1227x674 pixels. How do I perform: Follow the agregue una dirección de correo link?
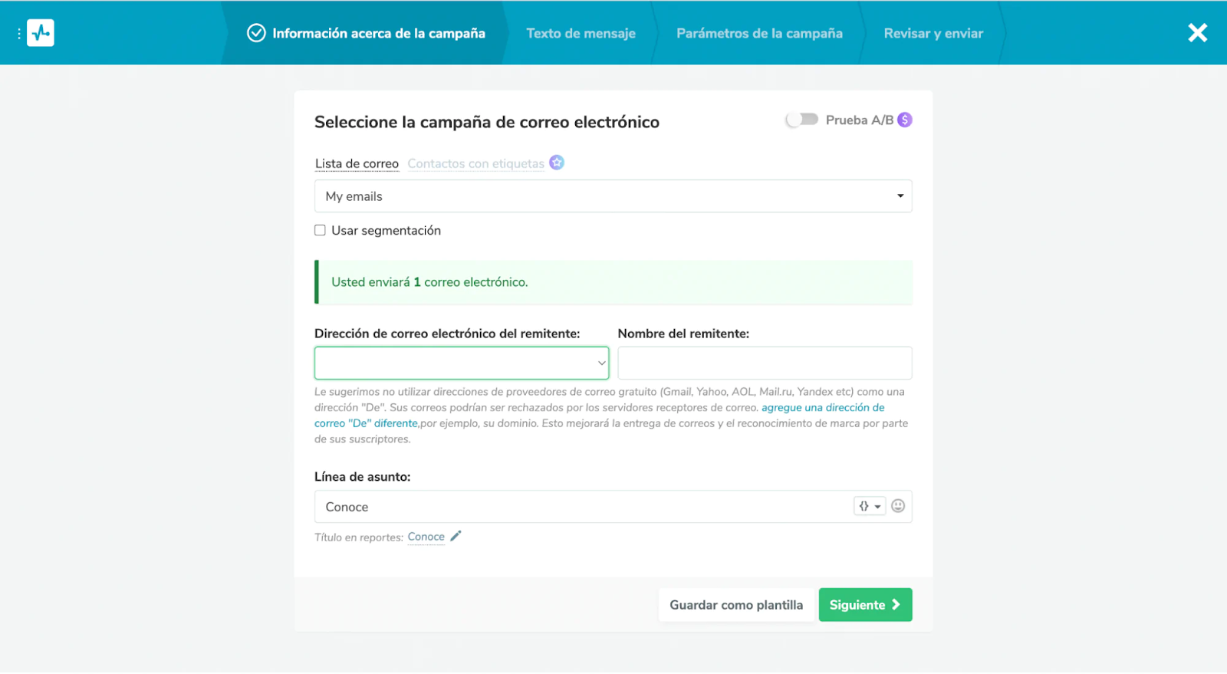[x=822, y=408]
